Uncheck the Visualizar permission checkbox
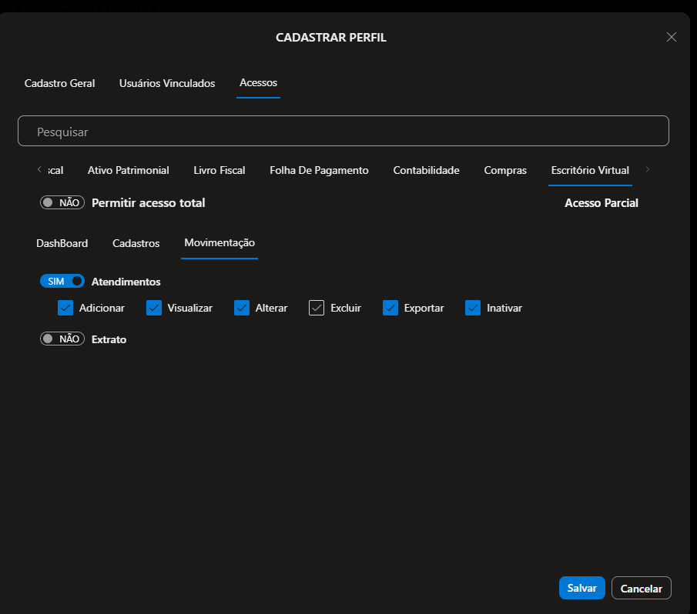The height and width of the screenshot is (614, 697). click(154, 308)
